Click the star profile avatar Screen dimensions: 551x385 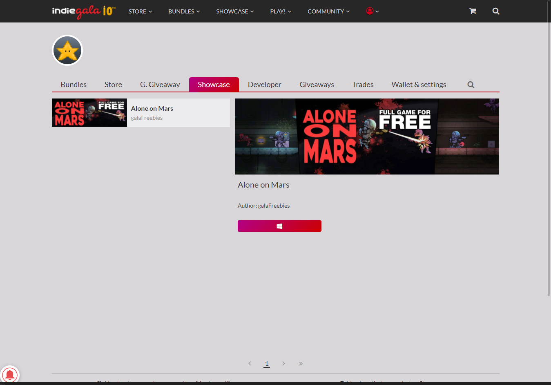(x=67, y=50)
